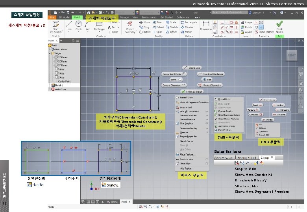This screenshot has height=212, width=307.
Task: Click Create Line marking menu button
Action: [192, 68]
